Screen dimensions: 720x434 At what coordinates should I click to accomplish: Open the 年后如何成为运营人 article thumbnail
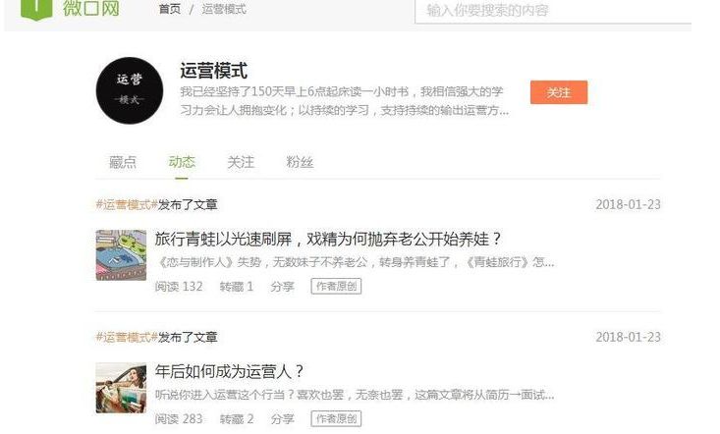(121, 388)
